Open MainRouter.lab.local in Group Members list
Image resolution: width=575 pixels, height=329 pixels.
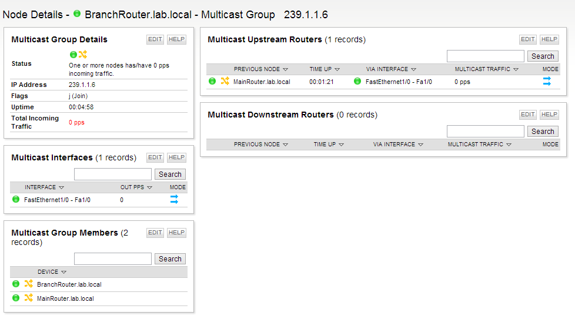click(x=65, y=298)
